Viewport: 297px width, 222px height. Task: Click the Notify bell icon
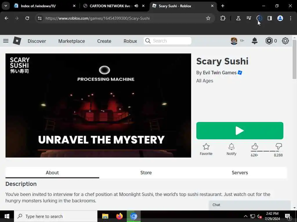[x=231, y=147]
